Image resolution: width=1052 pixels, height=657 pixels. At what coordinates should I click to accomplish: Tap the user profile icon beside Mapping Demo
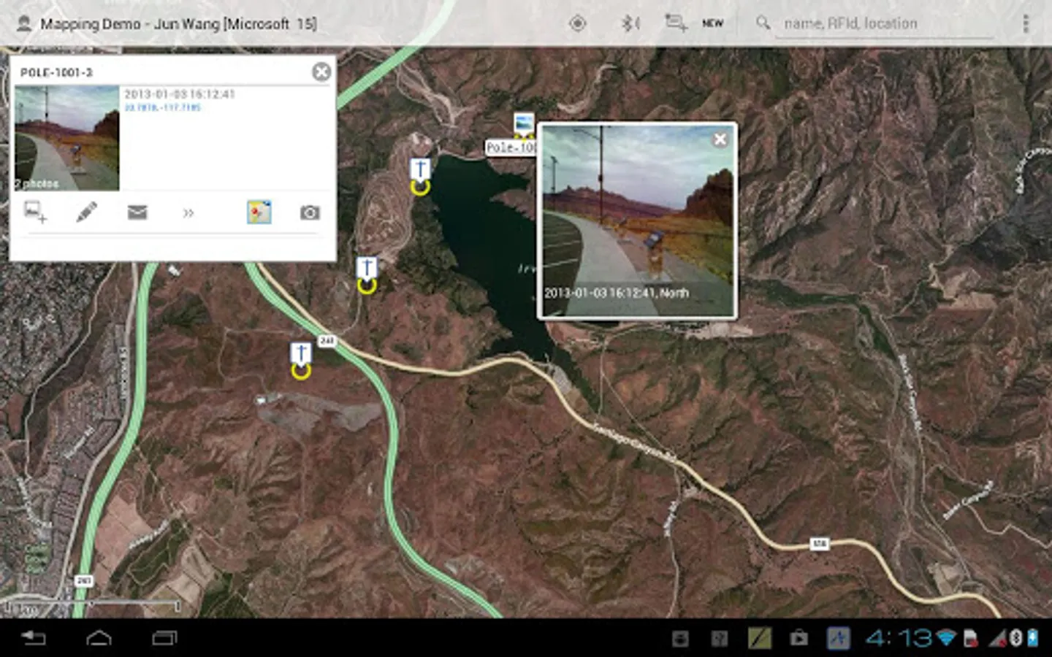[x=24, y=23]
